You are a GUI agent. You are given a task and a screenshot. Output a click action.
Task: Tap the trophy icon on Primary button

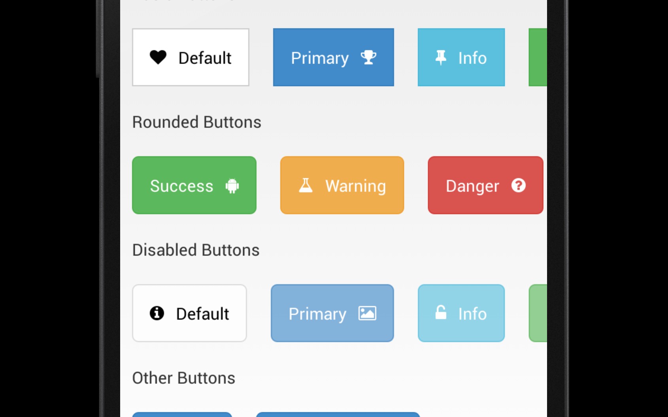pos(368,57)
